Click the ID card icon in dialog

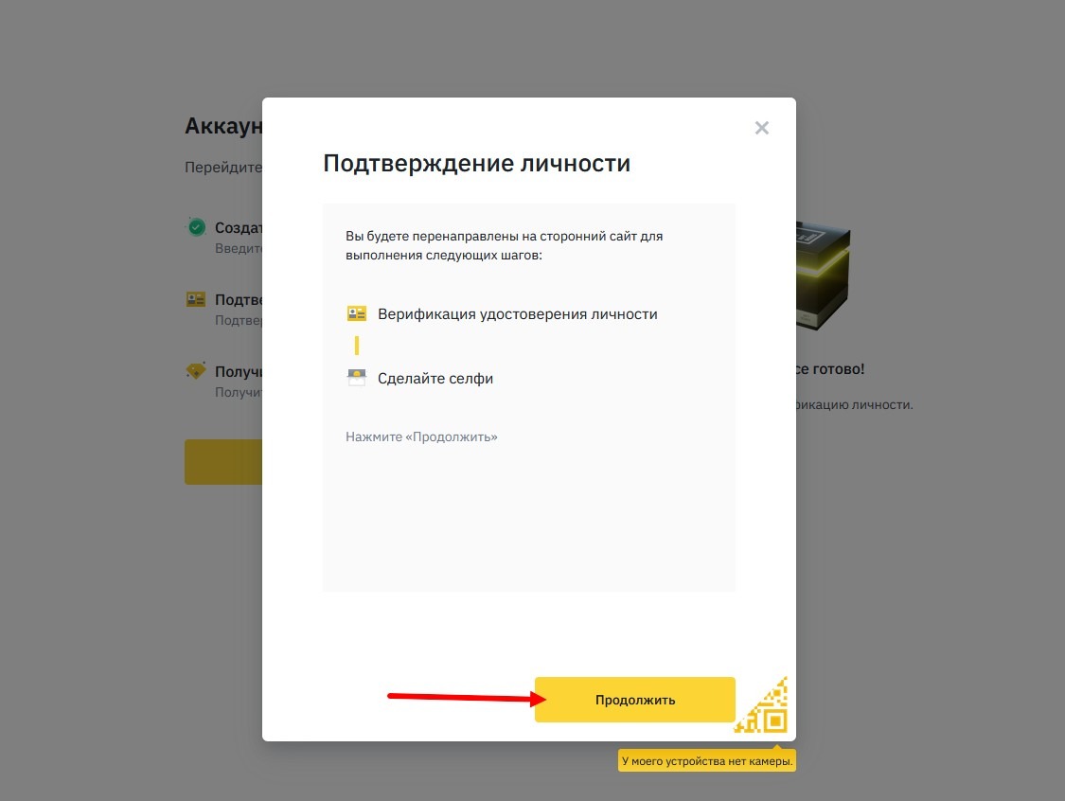356,313
